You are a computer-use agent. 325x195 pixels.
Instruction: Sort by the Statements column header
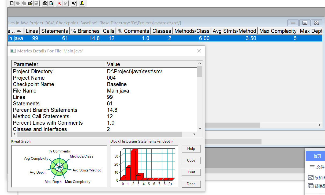55,31
